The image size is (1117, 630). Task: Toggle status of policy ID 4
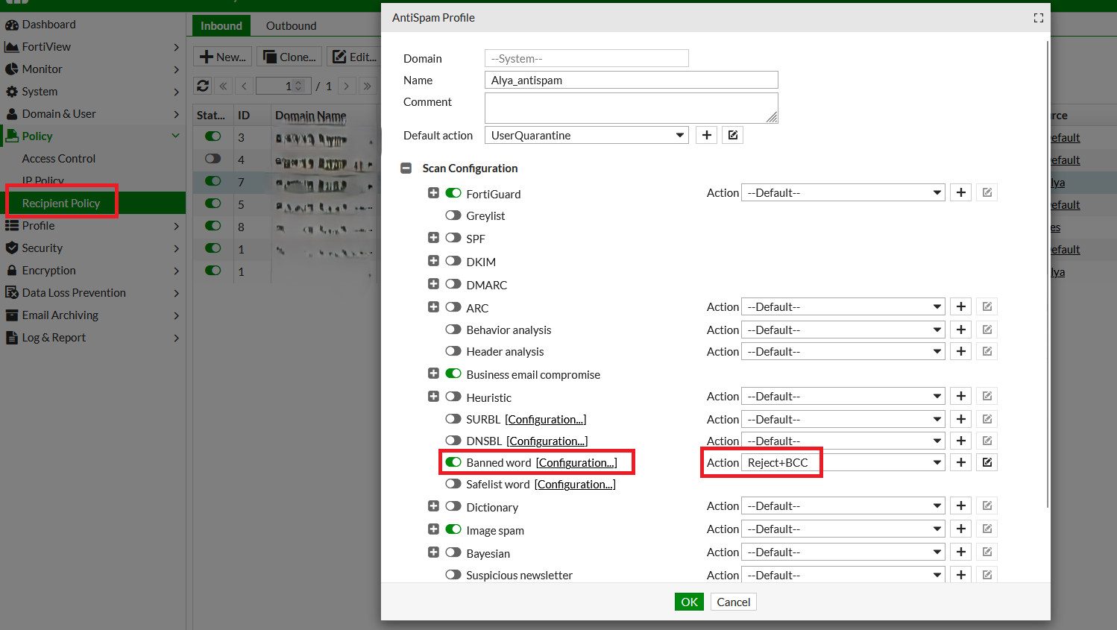213,159
